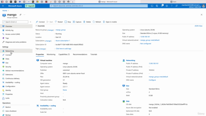206x116 pixels.
Task: Click the top search resources bar
Action: tap(99, 6)
